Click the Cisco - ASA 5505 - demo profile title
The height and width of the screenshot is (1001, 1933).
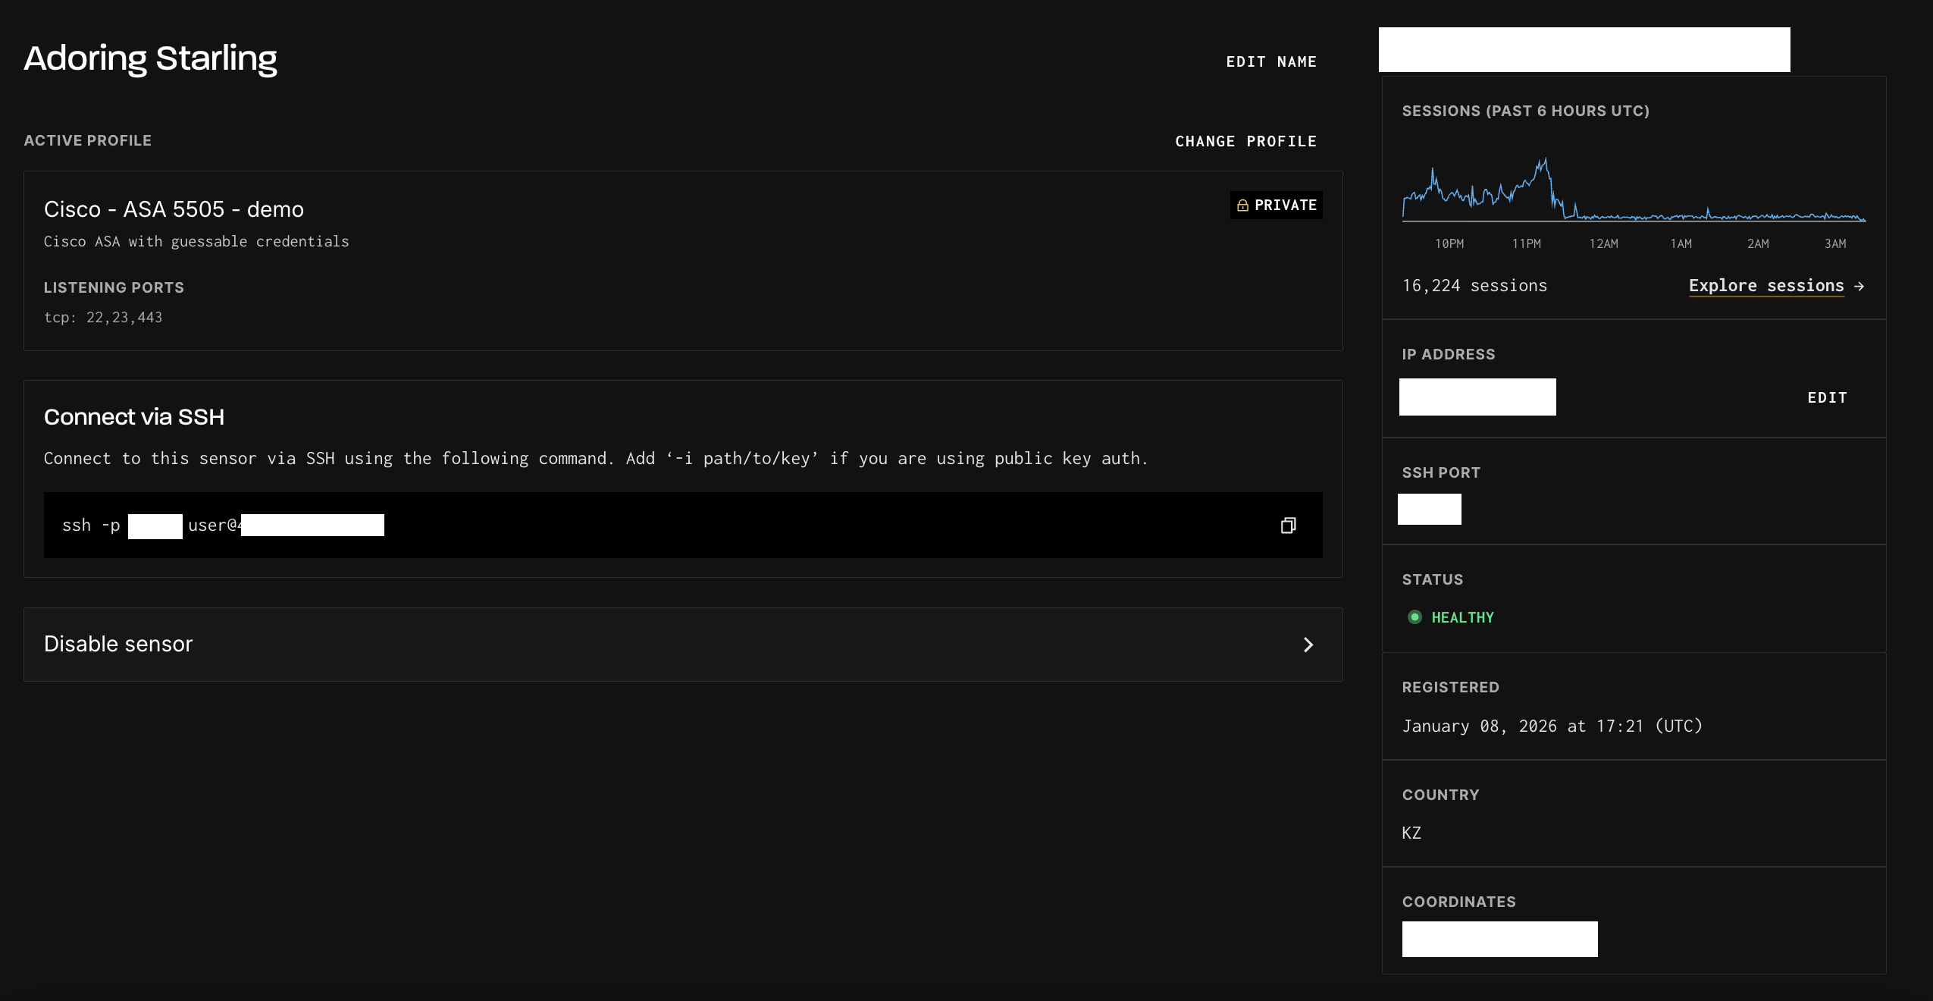[x=174, y=209]
